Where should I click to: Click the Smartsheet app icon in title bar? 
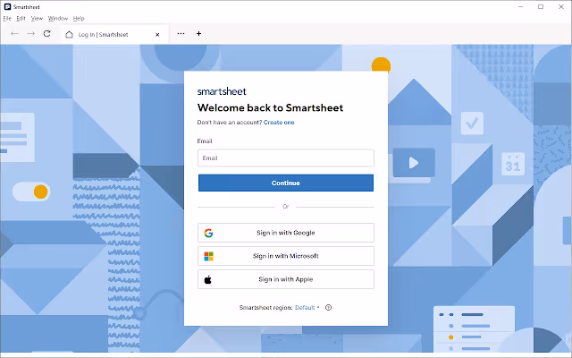point(7,6)
